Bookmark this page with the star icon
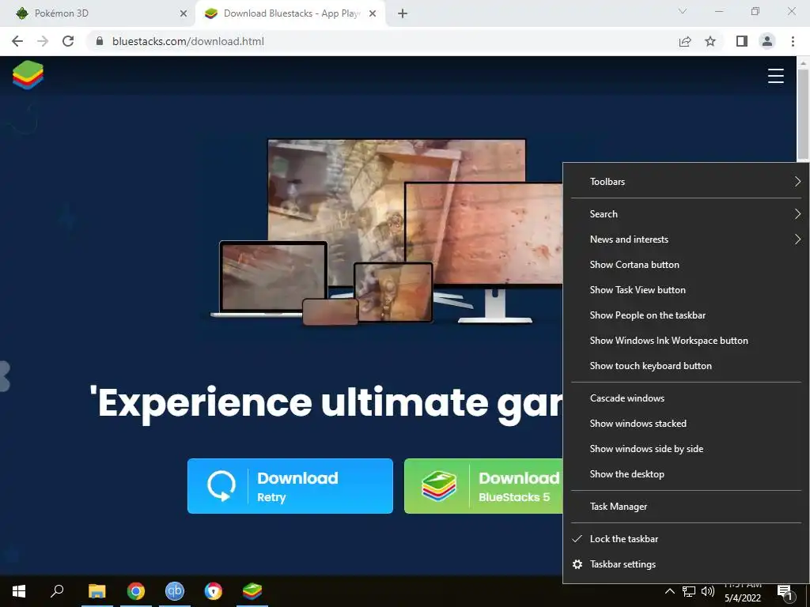 [710, 41]
